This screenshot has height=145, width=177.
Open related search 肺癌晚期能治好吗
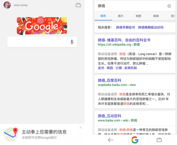pyautogui.click(x=151, y=27)
